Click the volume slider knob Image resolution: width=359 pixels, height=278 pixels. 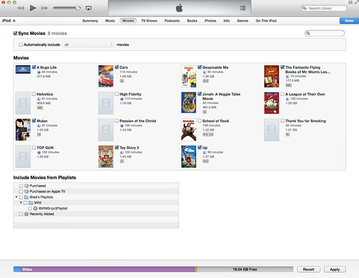(x=78, y=8)
